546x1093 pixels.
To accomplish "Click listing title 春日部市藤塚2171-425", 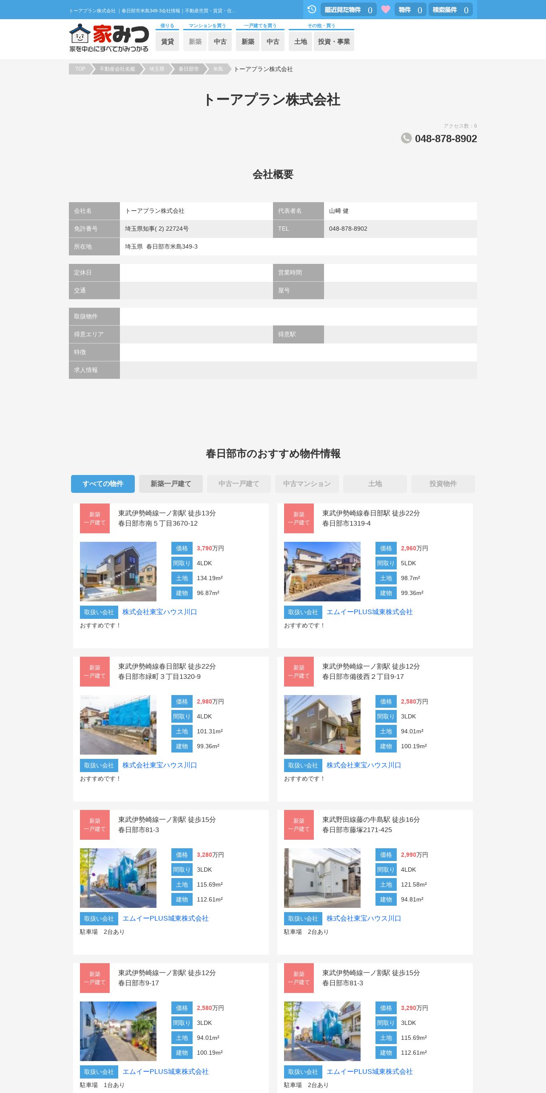I will tap(357, 830).
